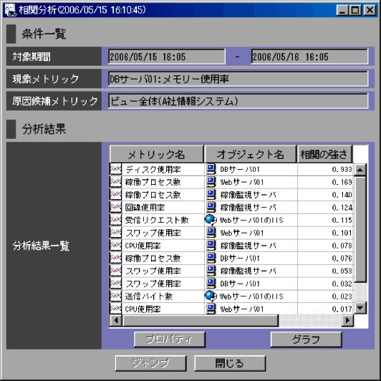Click 閉じる to close the dialog
This screenshot has height=381, width=381.
pos(230,363)
